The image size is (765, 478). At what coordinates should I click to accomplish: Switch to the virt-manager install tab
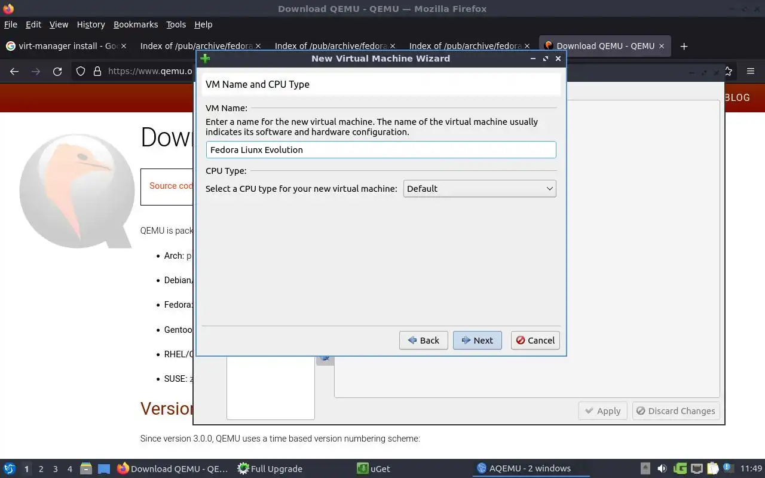click(66, 46)
